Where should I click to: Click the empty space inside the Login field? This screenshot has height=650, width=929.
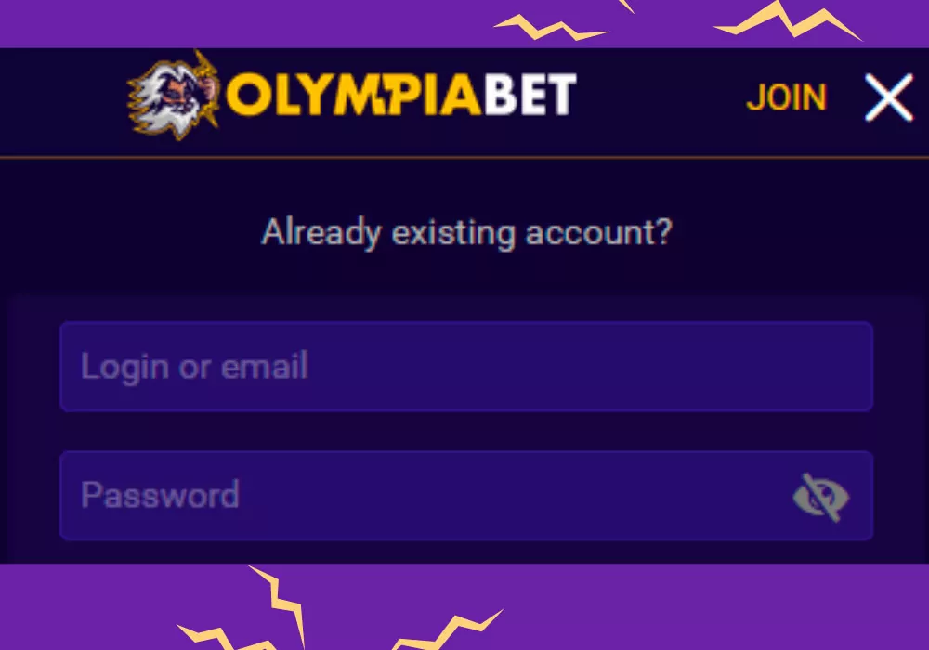point(595,367)
